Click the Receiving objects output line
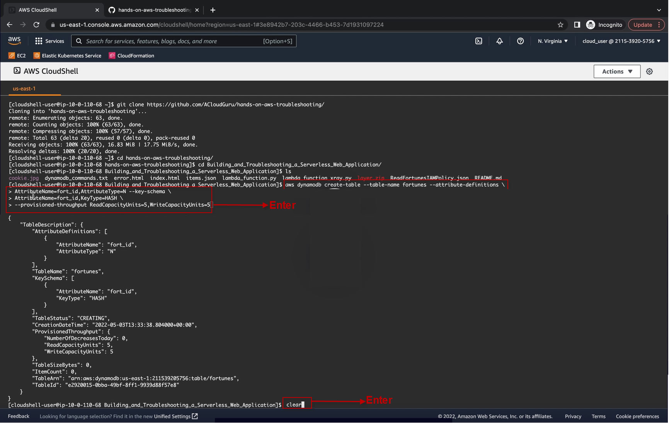Image resolution: width=669 pixels, height=423 pixels. (x=103, y=145)
